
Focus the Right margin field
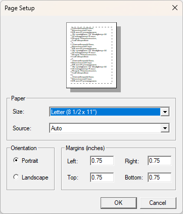point(159,161)
